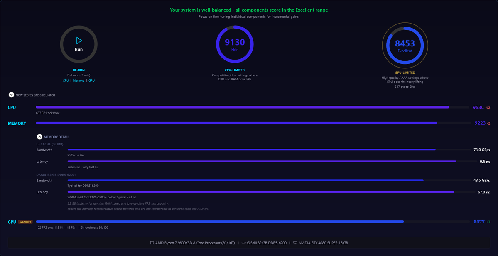
Task: Select the CPU chip icon in footer
Action: 152,243
